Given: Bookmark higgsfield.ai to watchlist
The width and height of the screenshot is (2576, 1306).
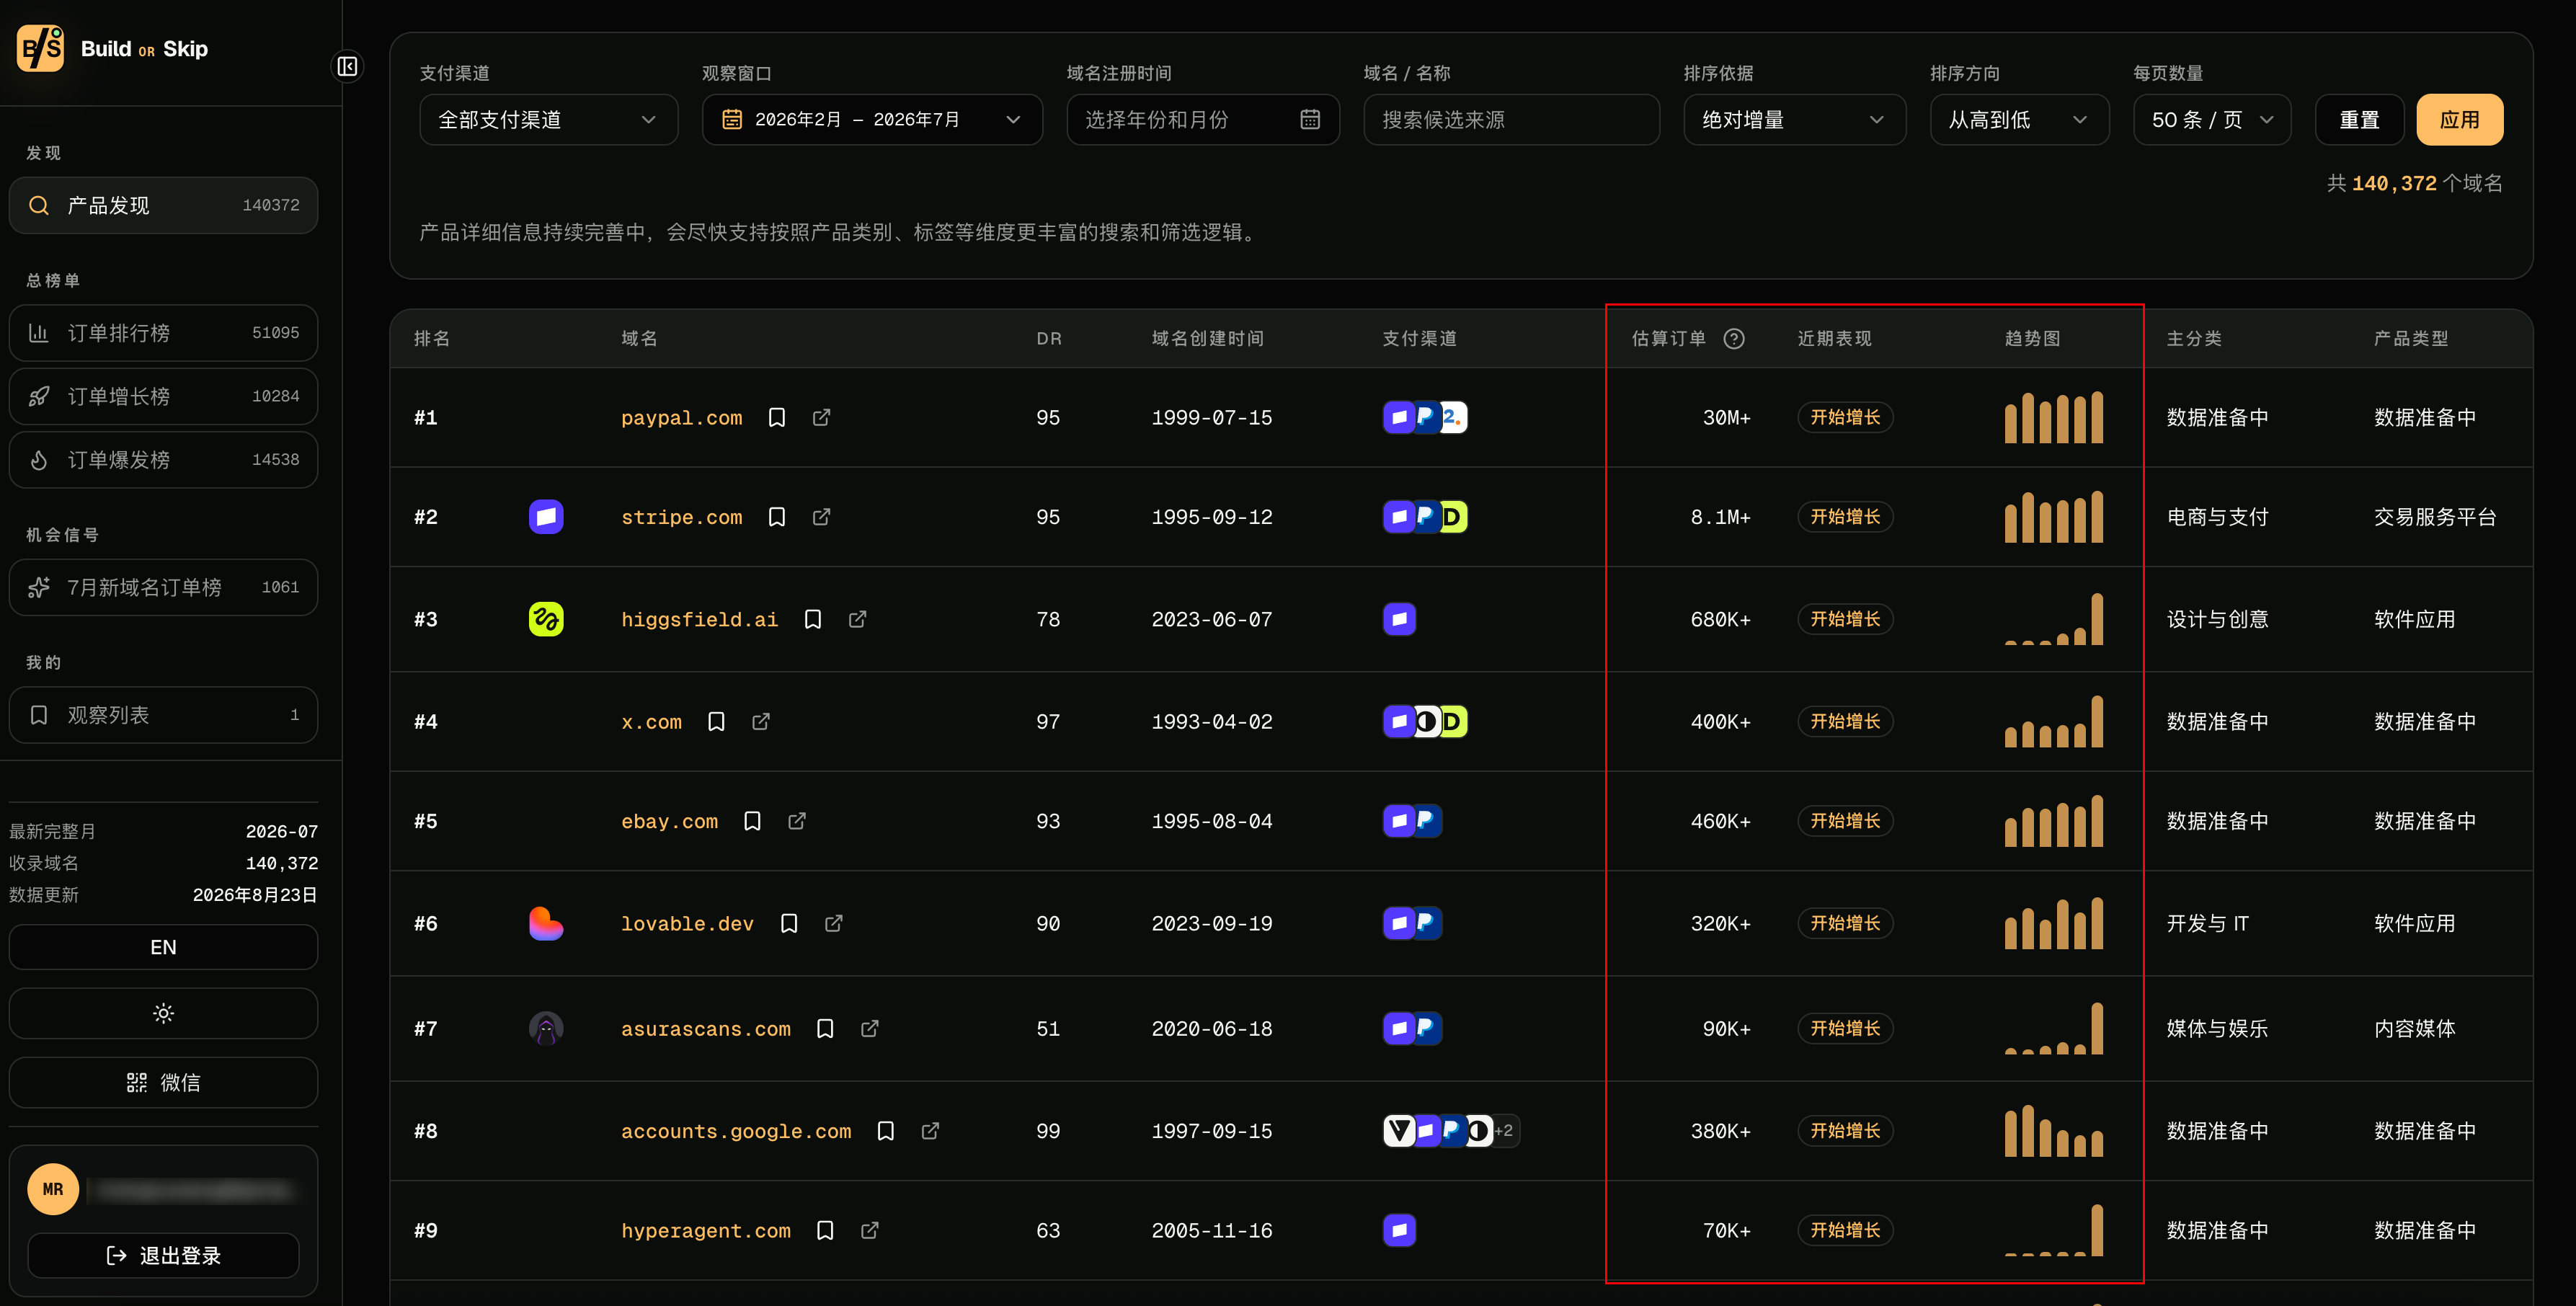Looking at the screenshot, I should [813, 619].
